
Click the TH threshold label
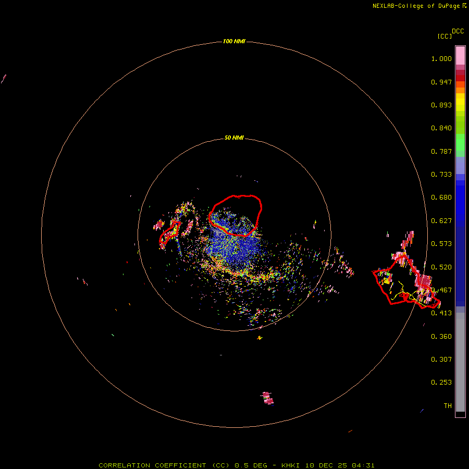pyautogui.click(x=448, y=405)
